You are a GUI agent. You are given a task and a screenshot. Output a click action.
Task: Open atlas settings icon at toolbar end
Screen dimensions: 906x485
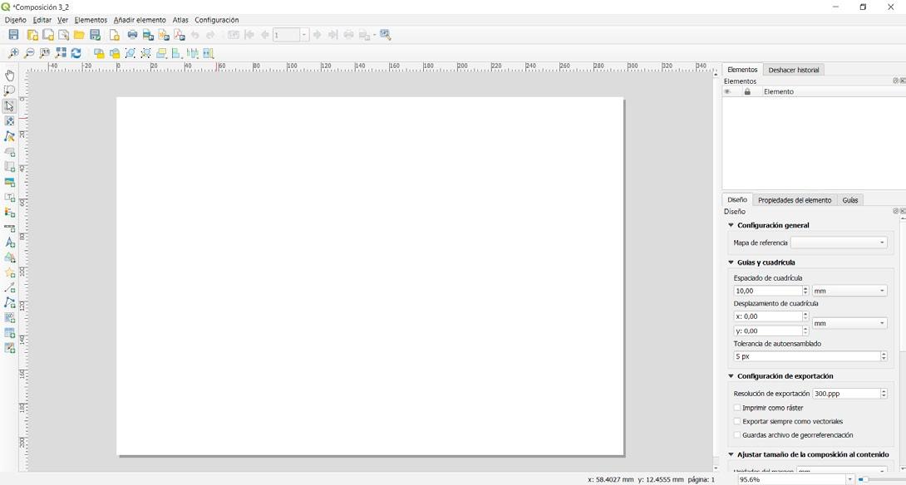click(386, 35)
